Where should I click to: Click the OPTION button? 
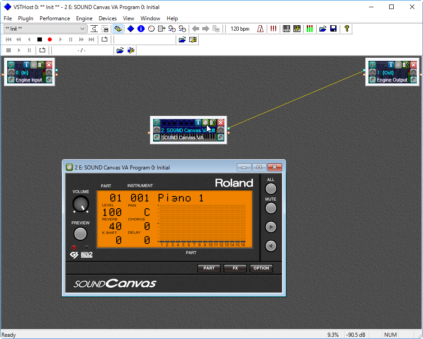pyautogui.click(x=261, y=268)
